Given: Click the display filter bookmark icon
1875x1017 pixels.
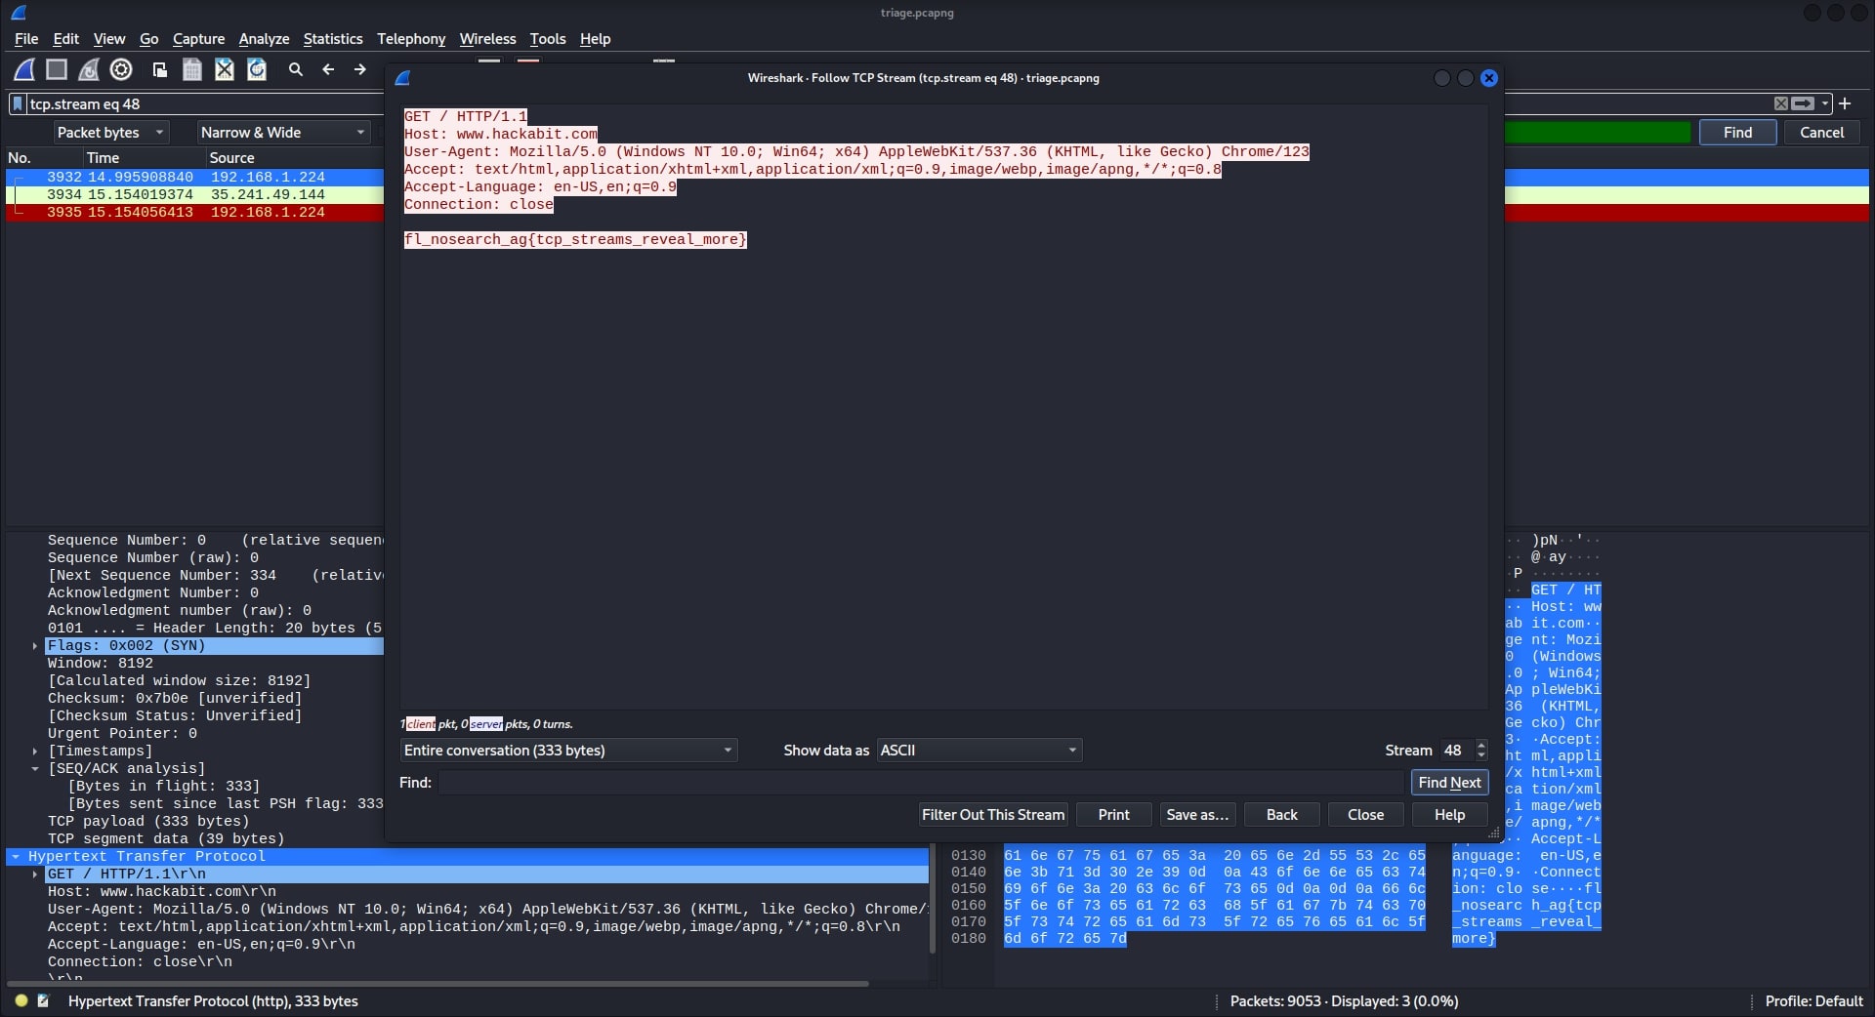Looking at the screenshot, I should tap(18, 104).
